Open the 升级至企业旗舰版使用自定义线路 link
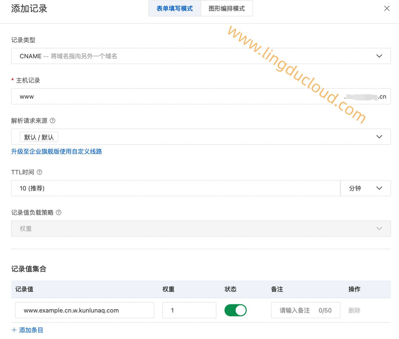 [x=57, y=151]
